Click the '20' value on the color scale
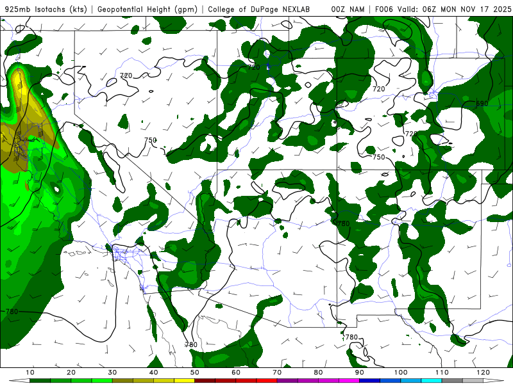The image size is (513, 384). [71, 372]
